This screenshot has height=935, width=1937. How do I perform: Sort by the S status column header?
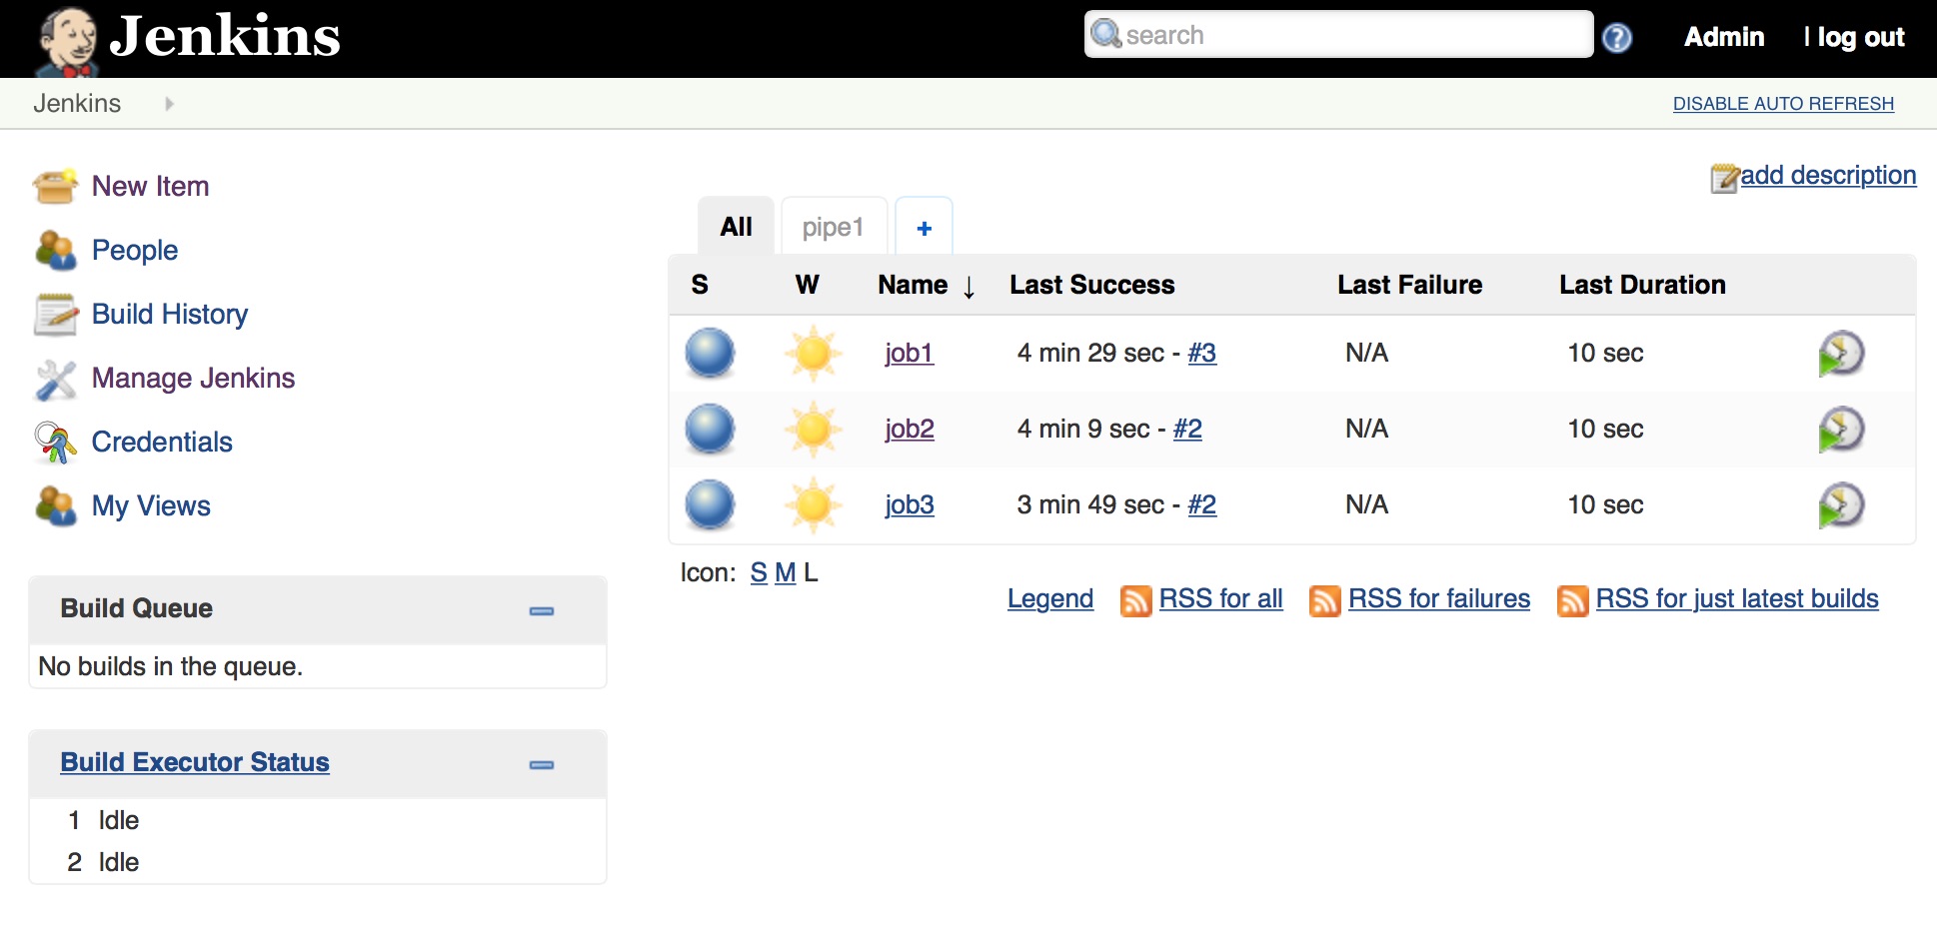[x=700, y=285]
